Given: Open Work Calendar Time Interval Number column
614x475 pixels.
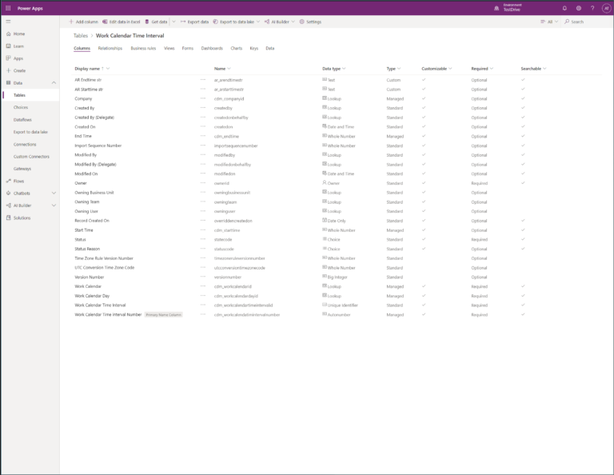Looking at the screenshot, I should pos(108,315).
